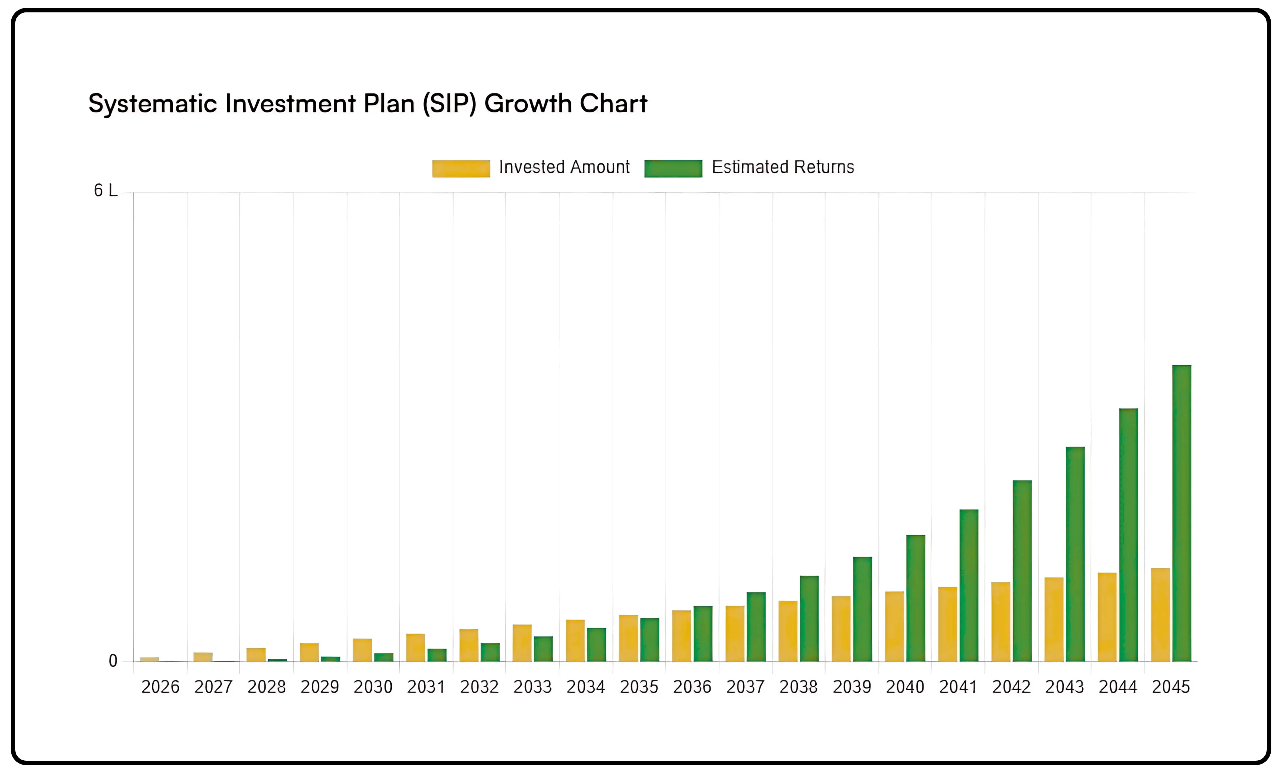1282x777 pixels.
Task: Toggle the Estimated Returns legend swatch
Action: (x=673, y=169)
